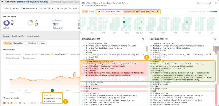Click the left pane search magnifier icon
219x106 pixels.
[x=143, y=39]
